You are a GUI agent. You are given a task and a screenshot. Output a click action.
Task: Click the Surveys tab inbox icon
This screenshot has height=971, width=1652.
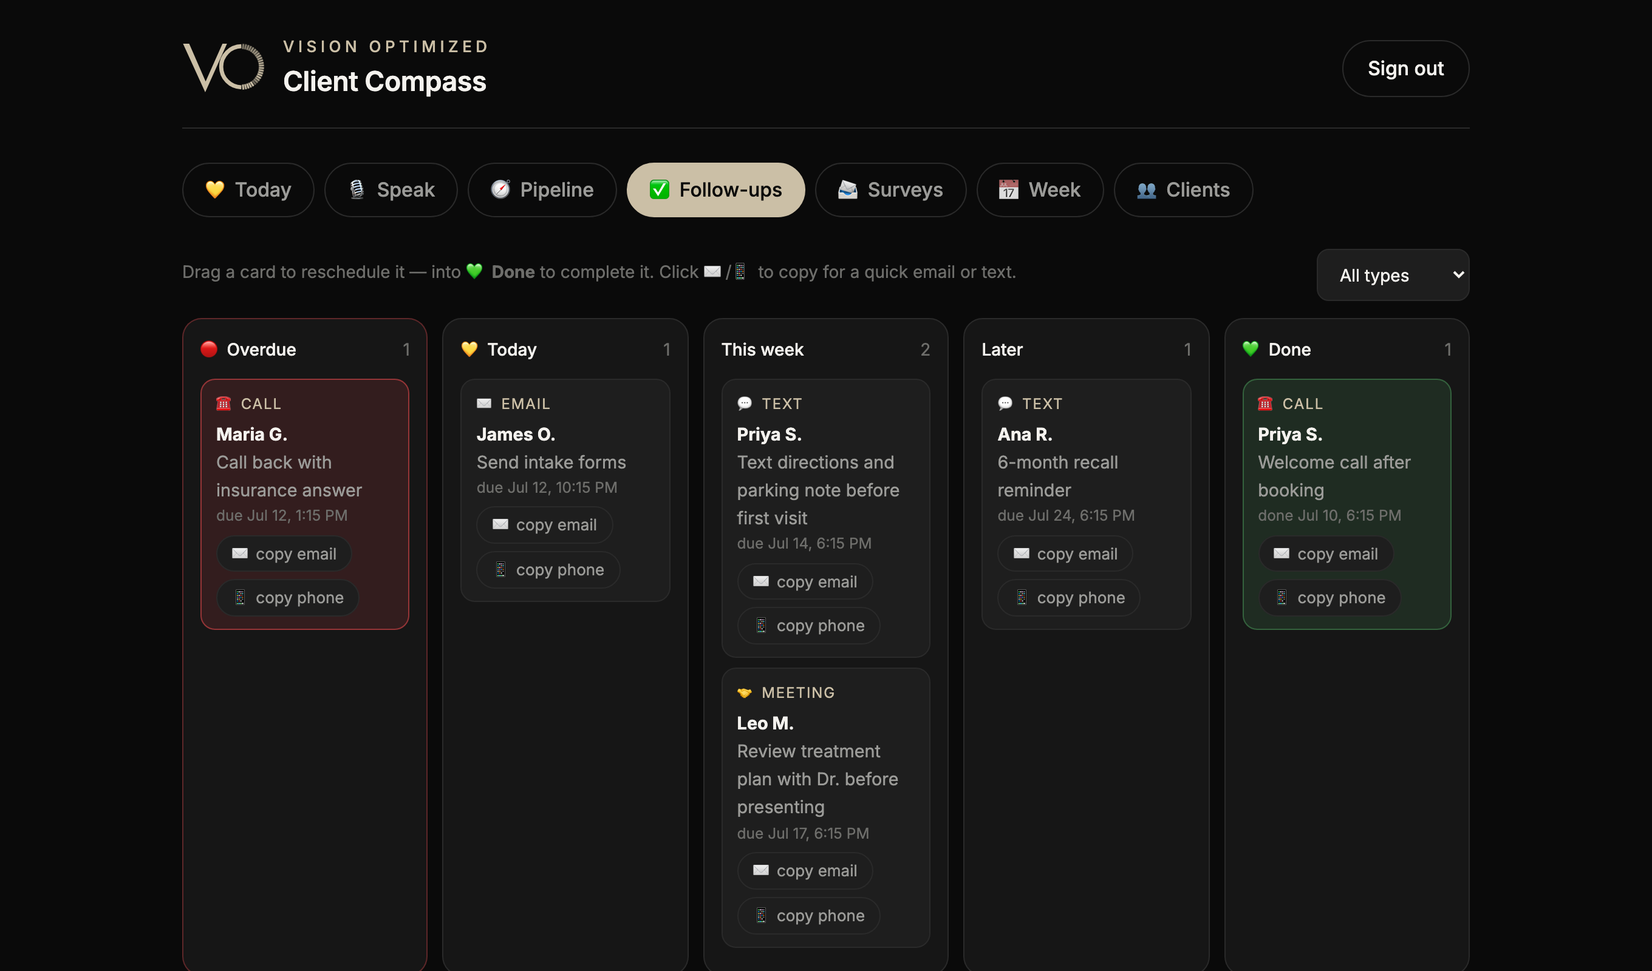pyautogui.click(x=848, y=189)
